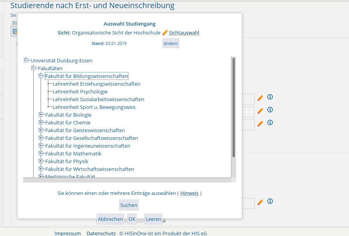This screenshot has width=349, height=236.
Task: Click the ändern button
Action: click(171, 43)
